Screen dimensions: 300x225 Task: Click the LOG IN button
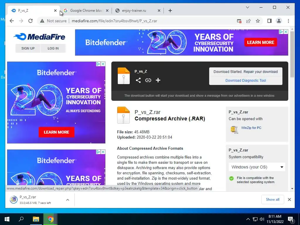[x=53, y=48]
